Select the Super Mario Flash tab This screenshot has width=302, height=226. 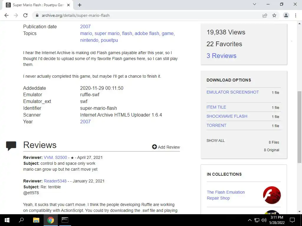pos(38,5)
